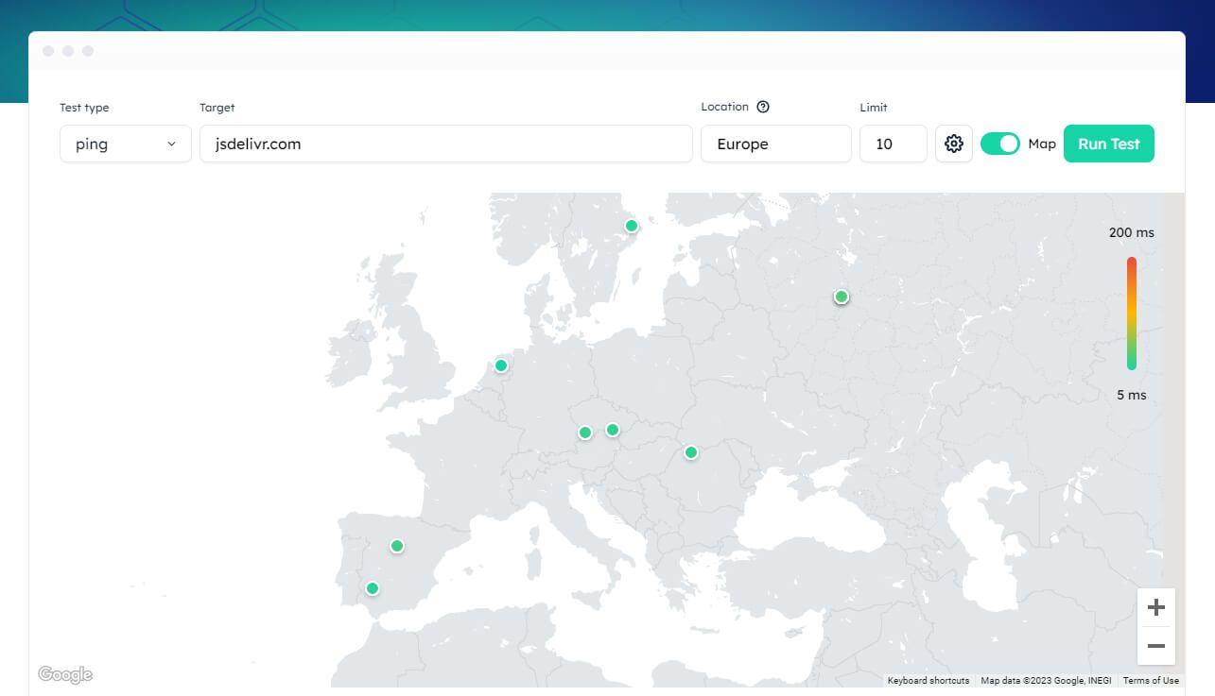Open the Keyboard shortcuts link
This screenshot has width=1215, height=696.
(x=928, y=681)
